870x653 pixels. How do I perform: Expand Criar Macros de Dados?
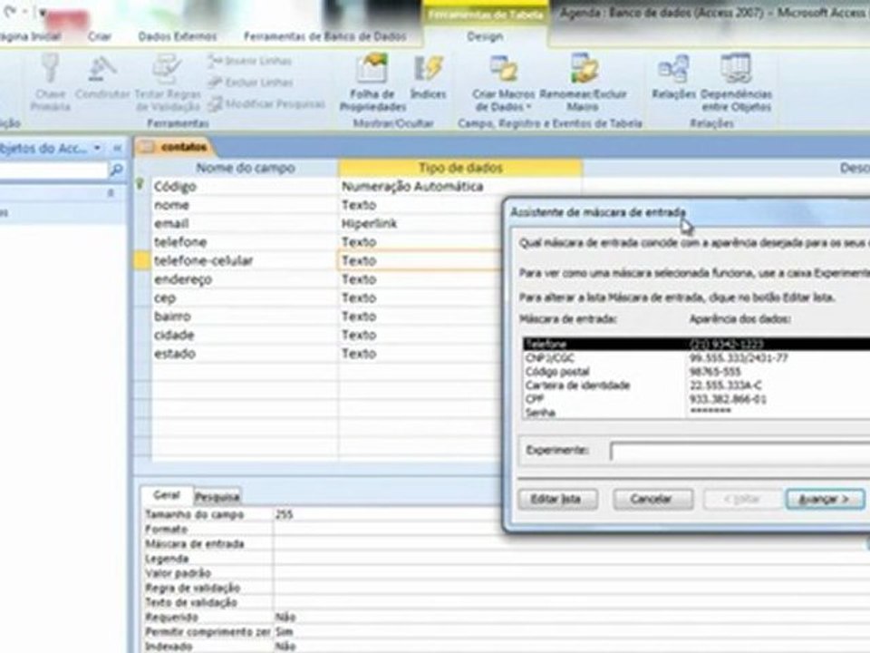503,83
